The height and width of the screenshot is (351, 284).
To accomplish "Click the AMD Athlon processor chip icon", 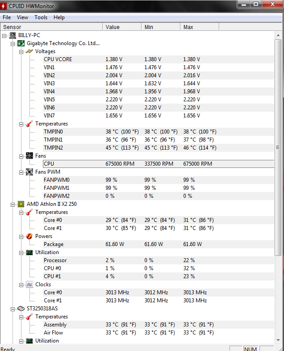I will click(x=21, y=204).
